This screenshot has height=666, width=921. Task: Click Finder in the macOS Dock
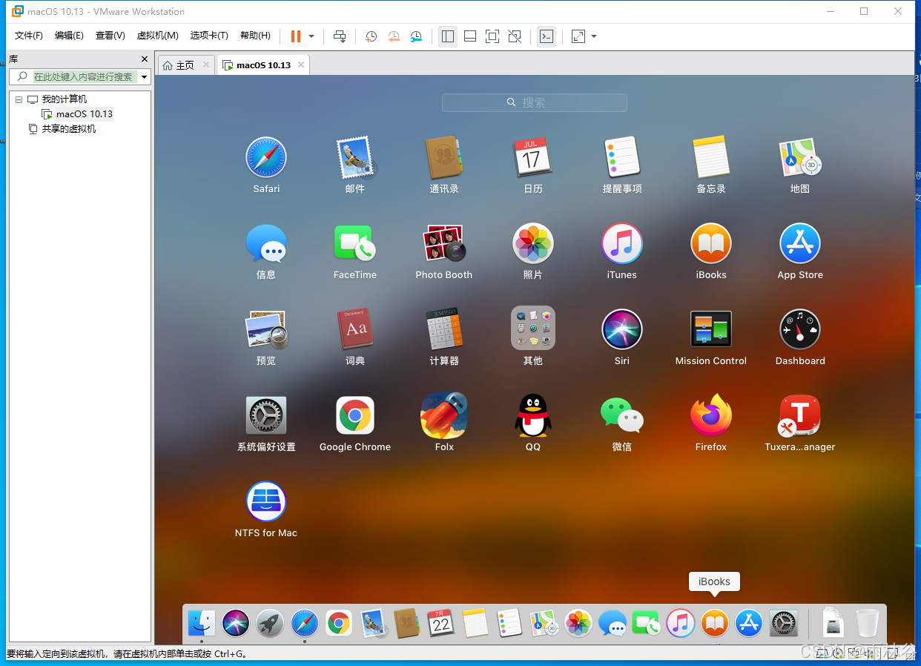[202, 623]
